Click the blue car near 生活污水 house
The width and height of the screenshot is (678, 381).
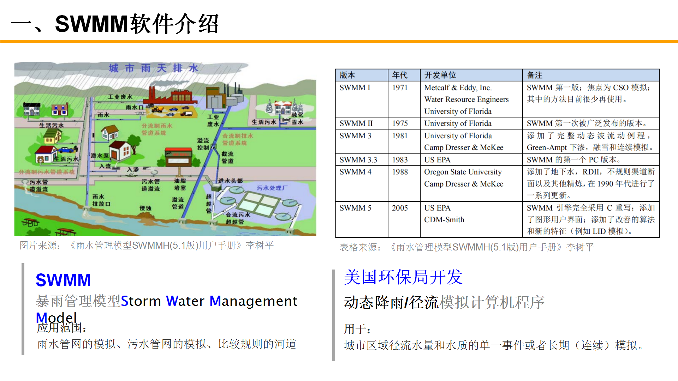[x=66, y=150]
